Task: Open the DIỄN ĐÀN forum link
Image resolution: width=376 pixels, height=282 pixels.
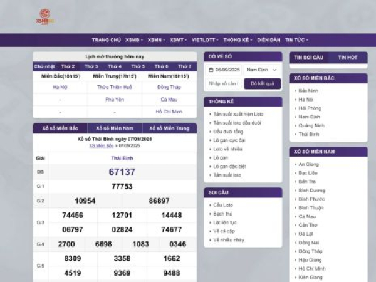Action: 269,40
